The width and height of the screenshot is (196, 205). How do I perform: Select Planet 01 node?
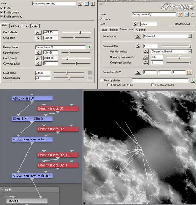tap(27, 201)
